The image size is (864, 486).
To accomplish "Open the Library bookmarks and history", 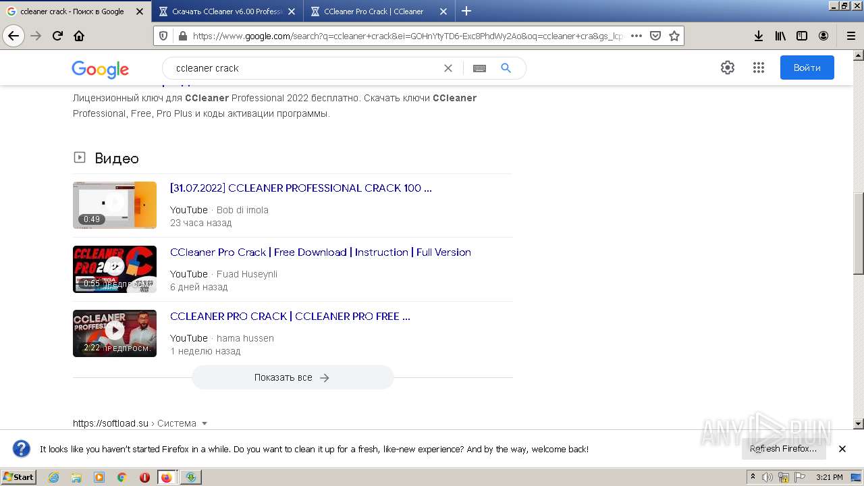I will pyautogui.click(x=780, y=36).
